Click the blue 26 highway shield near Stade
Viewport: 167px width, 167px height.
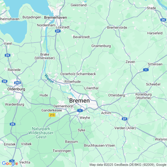[x=163, y=20]
